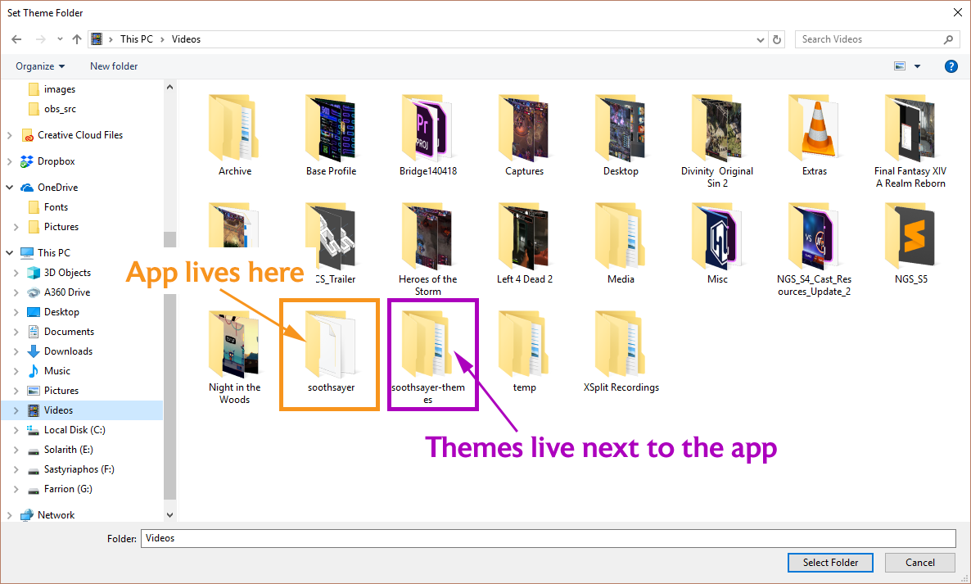
Task: Collapse the OneDrive tree node
Action: 9,187
